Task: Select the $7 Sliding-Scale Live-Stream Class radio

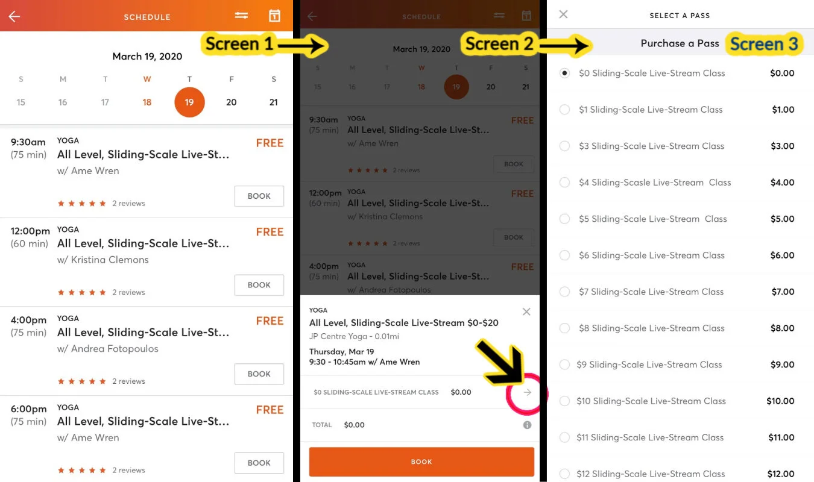Action: (x=564, y=292)
